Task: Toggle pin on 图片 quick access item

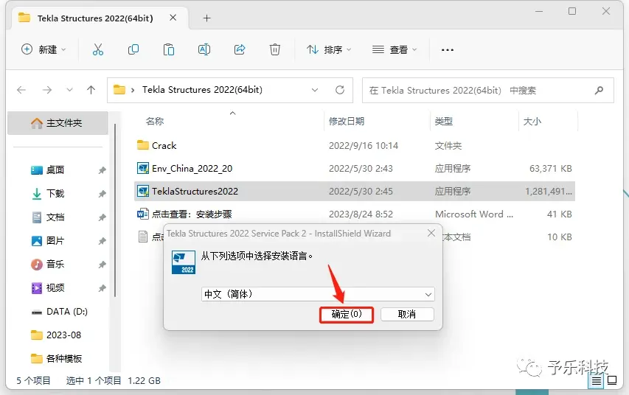Action: click(x=102, y=241)
